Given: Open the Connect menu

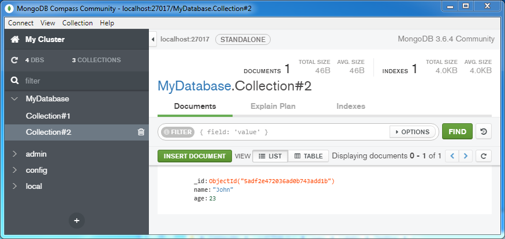Looking at the screenshot, I should coord(21,23).
